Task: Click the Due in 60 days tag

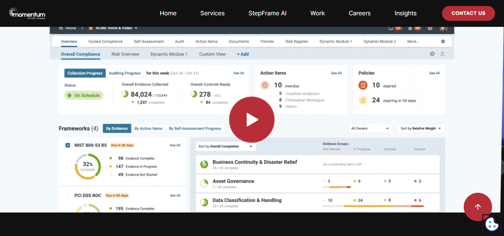Action: [117, 195]
